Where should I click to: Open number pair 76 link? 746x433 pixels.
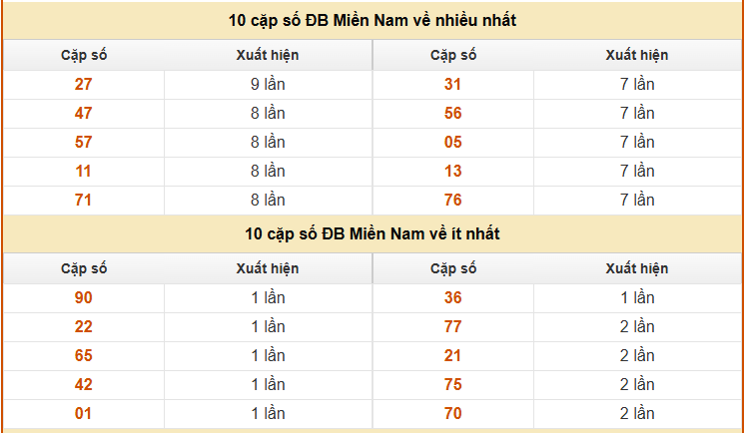pyautogui.click(x=453, y=201)
